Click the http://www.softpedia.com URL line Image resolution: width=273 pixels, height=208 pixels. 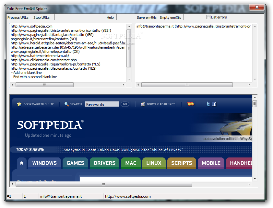tap(32, 26)
